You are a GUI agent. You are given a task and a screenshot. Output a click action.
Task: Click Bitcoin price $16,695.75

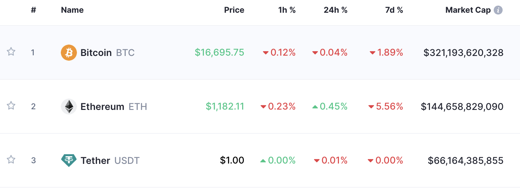[x=220, y=53]
